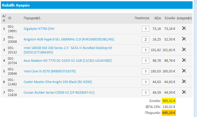Open Kingston 4GB HyperX blu link
The width and height of the screenshot is (197, 117).
[x=69, y=39]
